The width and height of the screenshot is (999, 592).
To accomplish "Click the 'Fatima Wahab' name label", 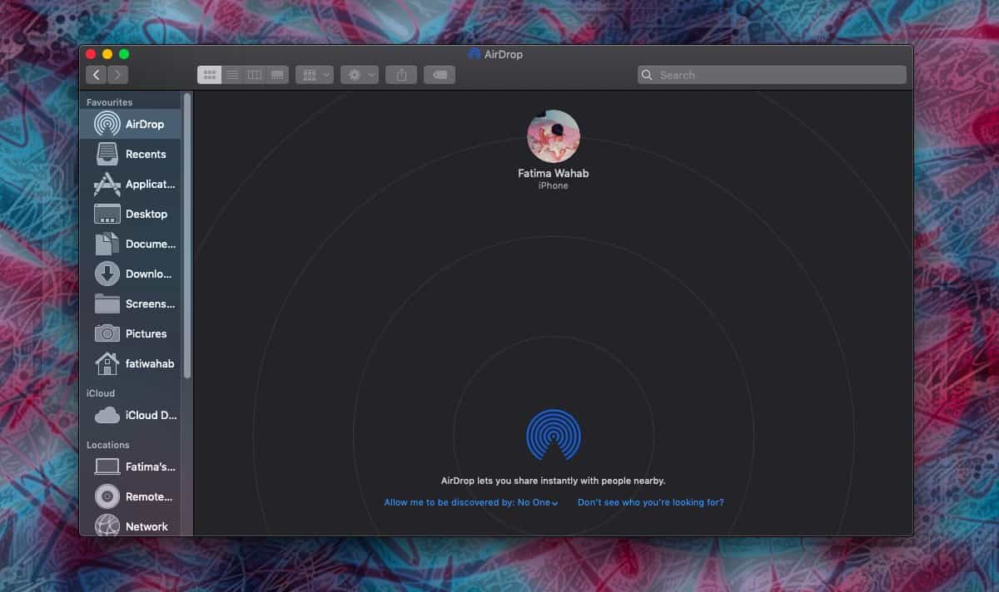I will coord(554,174).
